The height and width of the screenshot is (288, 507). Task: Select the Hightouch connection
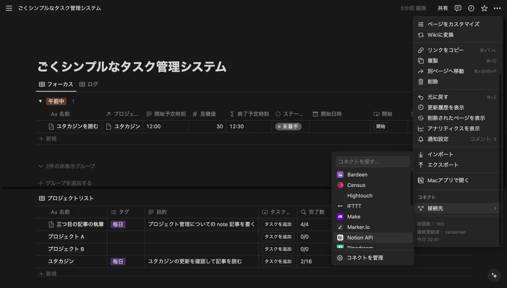click(373, 196)
